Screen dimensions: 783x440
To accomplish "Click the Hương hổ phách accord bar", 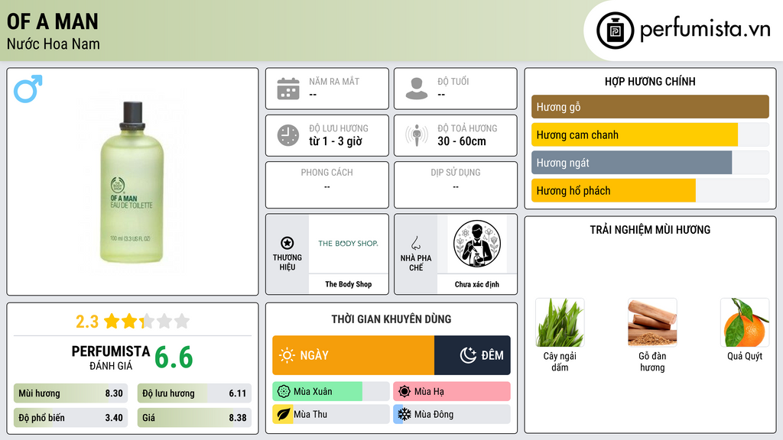I will (650, 190).
